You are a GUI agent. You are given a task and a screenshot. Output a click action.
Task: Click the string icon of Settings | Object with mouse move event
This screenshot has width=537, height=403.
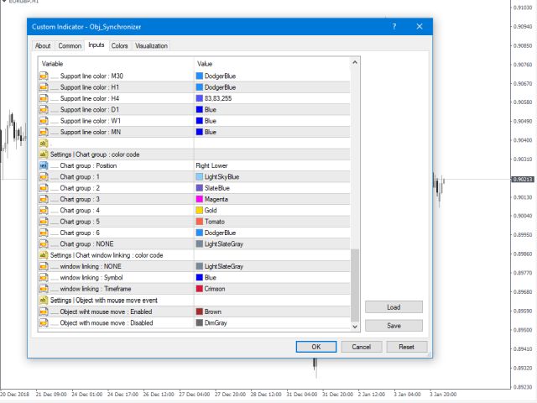click(44, 301)
